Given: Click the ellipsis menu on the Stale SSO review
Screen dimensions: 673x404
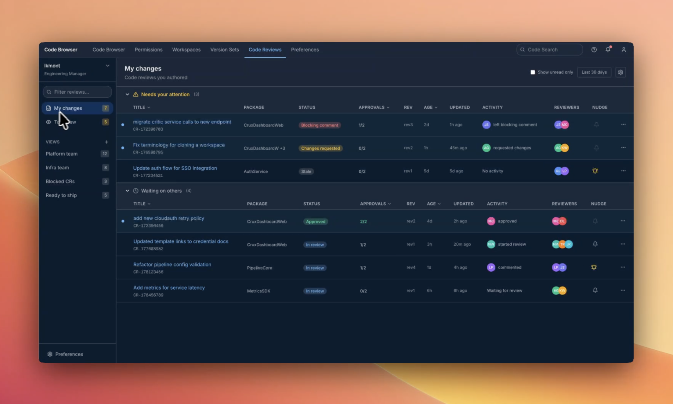Looking at the screenshot, I should 623,171.
